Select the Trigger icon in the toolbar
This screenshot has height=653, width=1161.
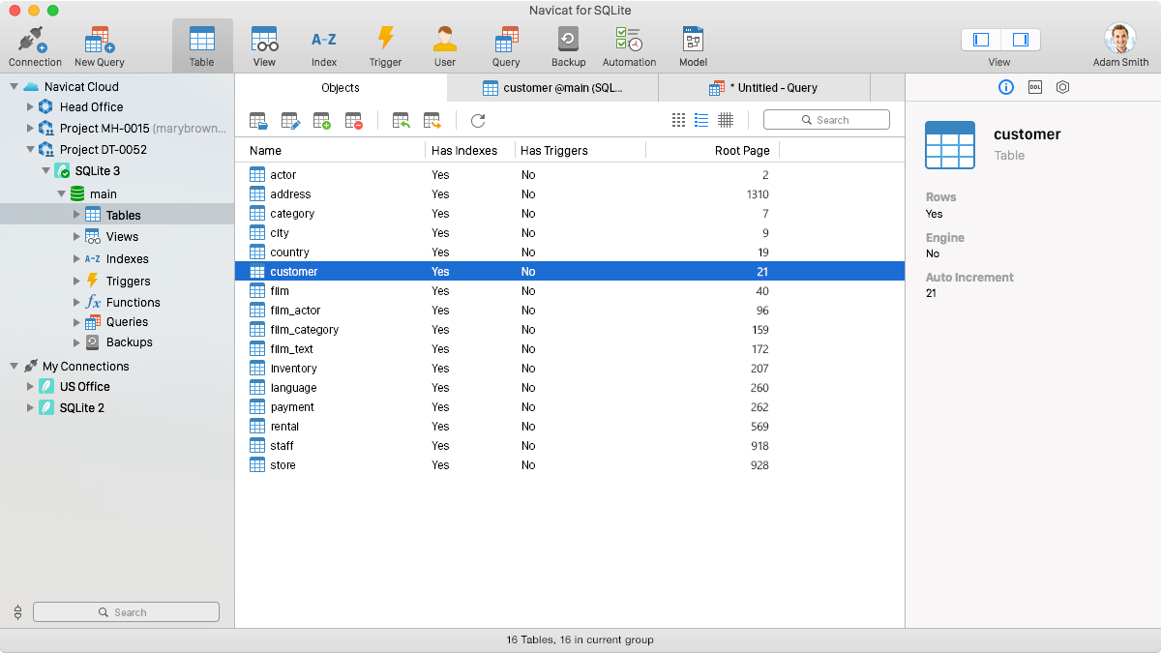(x=385, y=45)
